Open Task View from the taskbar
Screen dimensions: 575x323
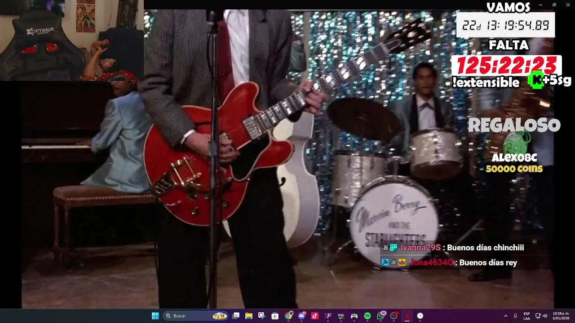point(236,316)
